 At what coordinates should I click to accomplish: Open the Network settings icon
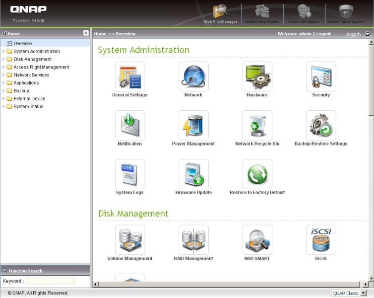[193, 76]
